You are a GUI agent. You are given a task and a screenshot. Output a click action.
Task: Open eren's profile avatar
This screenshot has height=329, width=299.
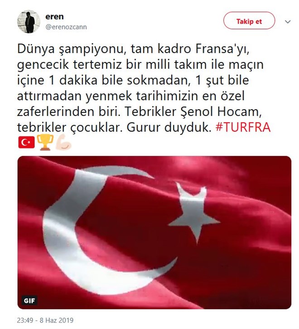pos(29,22)
